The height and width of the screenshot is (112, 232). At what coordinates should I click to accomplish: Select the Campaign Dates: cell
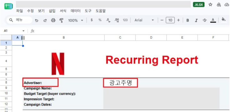[x=38, y=105]
